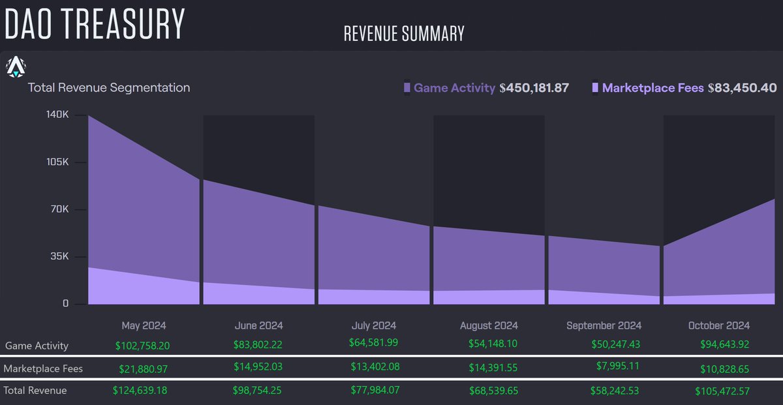Click the $21,880.97 Marketplace Fees value
783x405 pixels.
144,368
